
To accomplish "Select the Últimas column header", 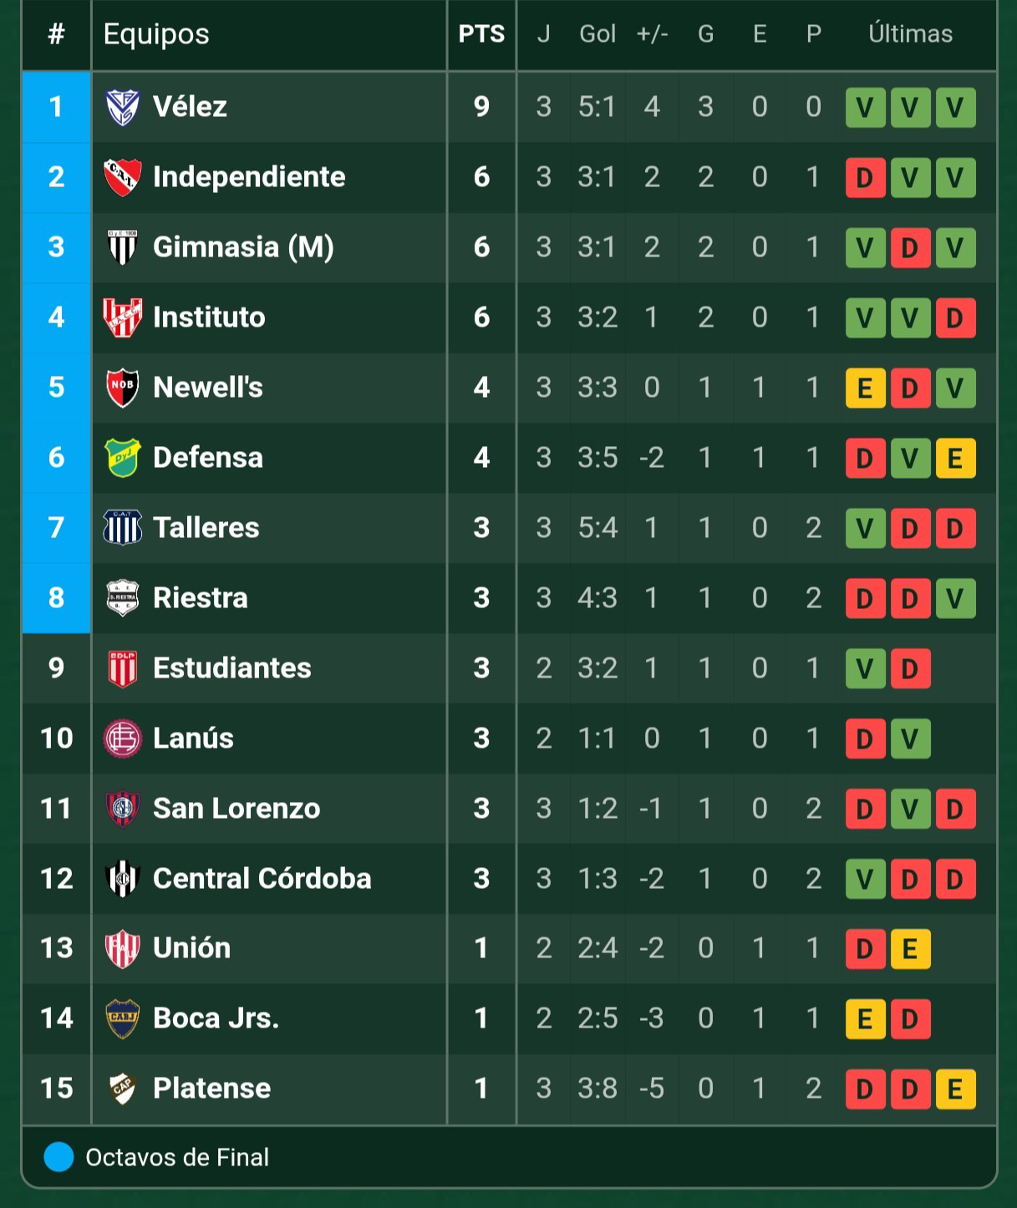I will [x=910, y=34].
